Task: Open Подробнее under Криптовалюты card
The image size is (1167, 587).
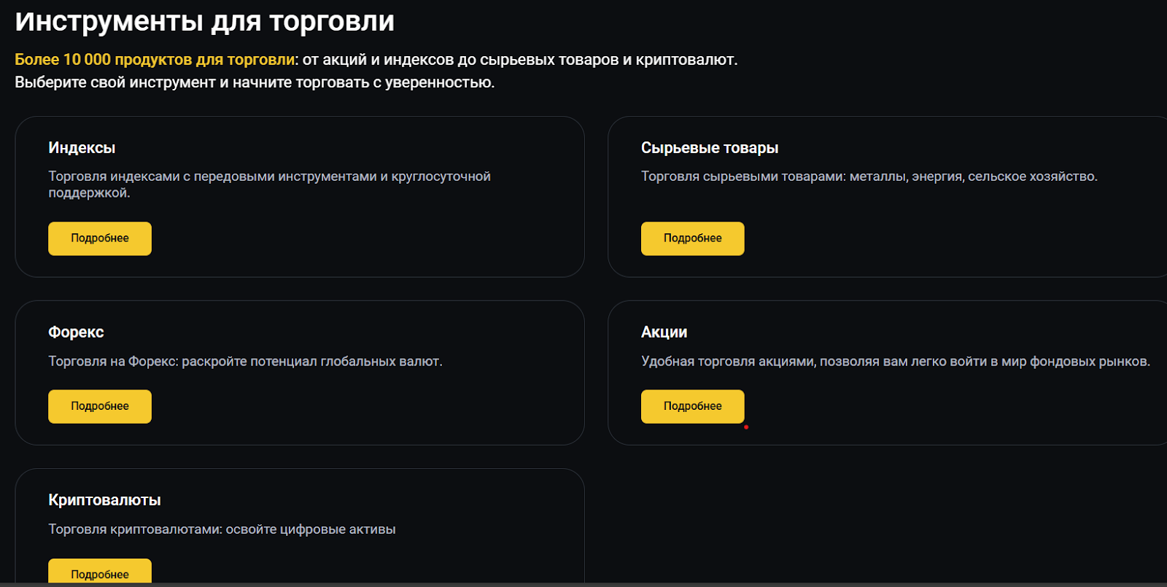Action: click(x=100, y=572)
